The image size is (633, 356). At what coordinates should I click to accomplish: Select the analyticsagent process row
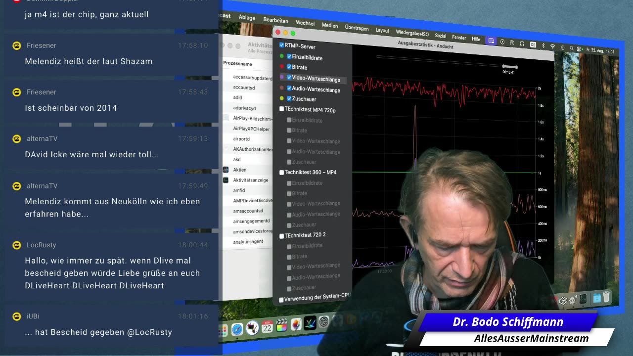click(x=247, y=242)
